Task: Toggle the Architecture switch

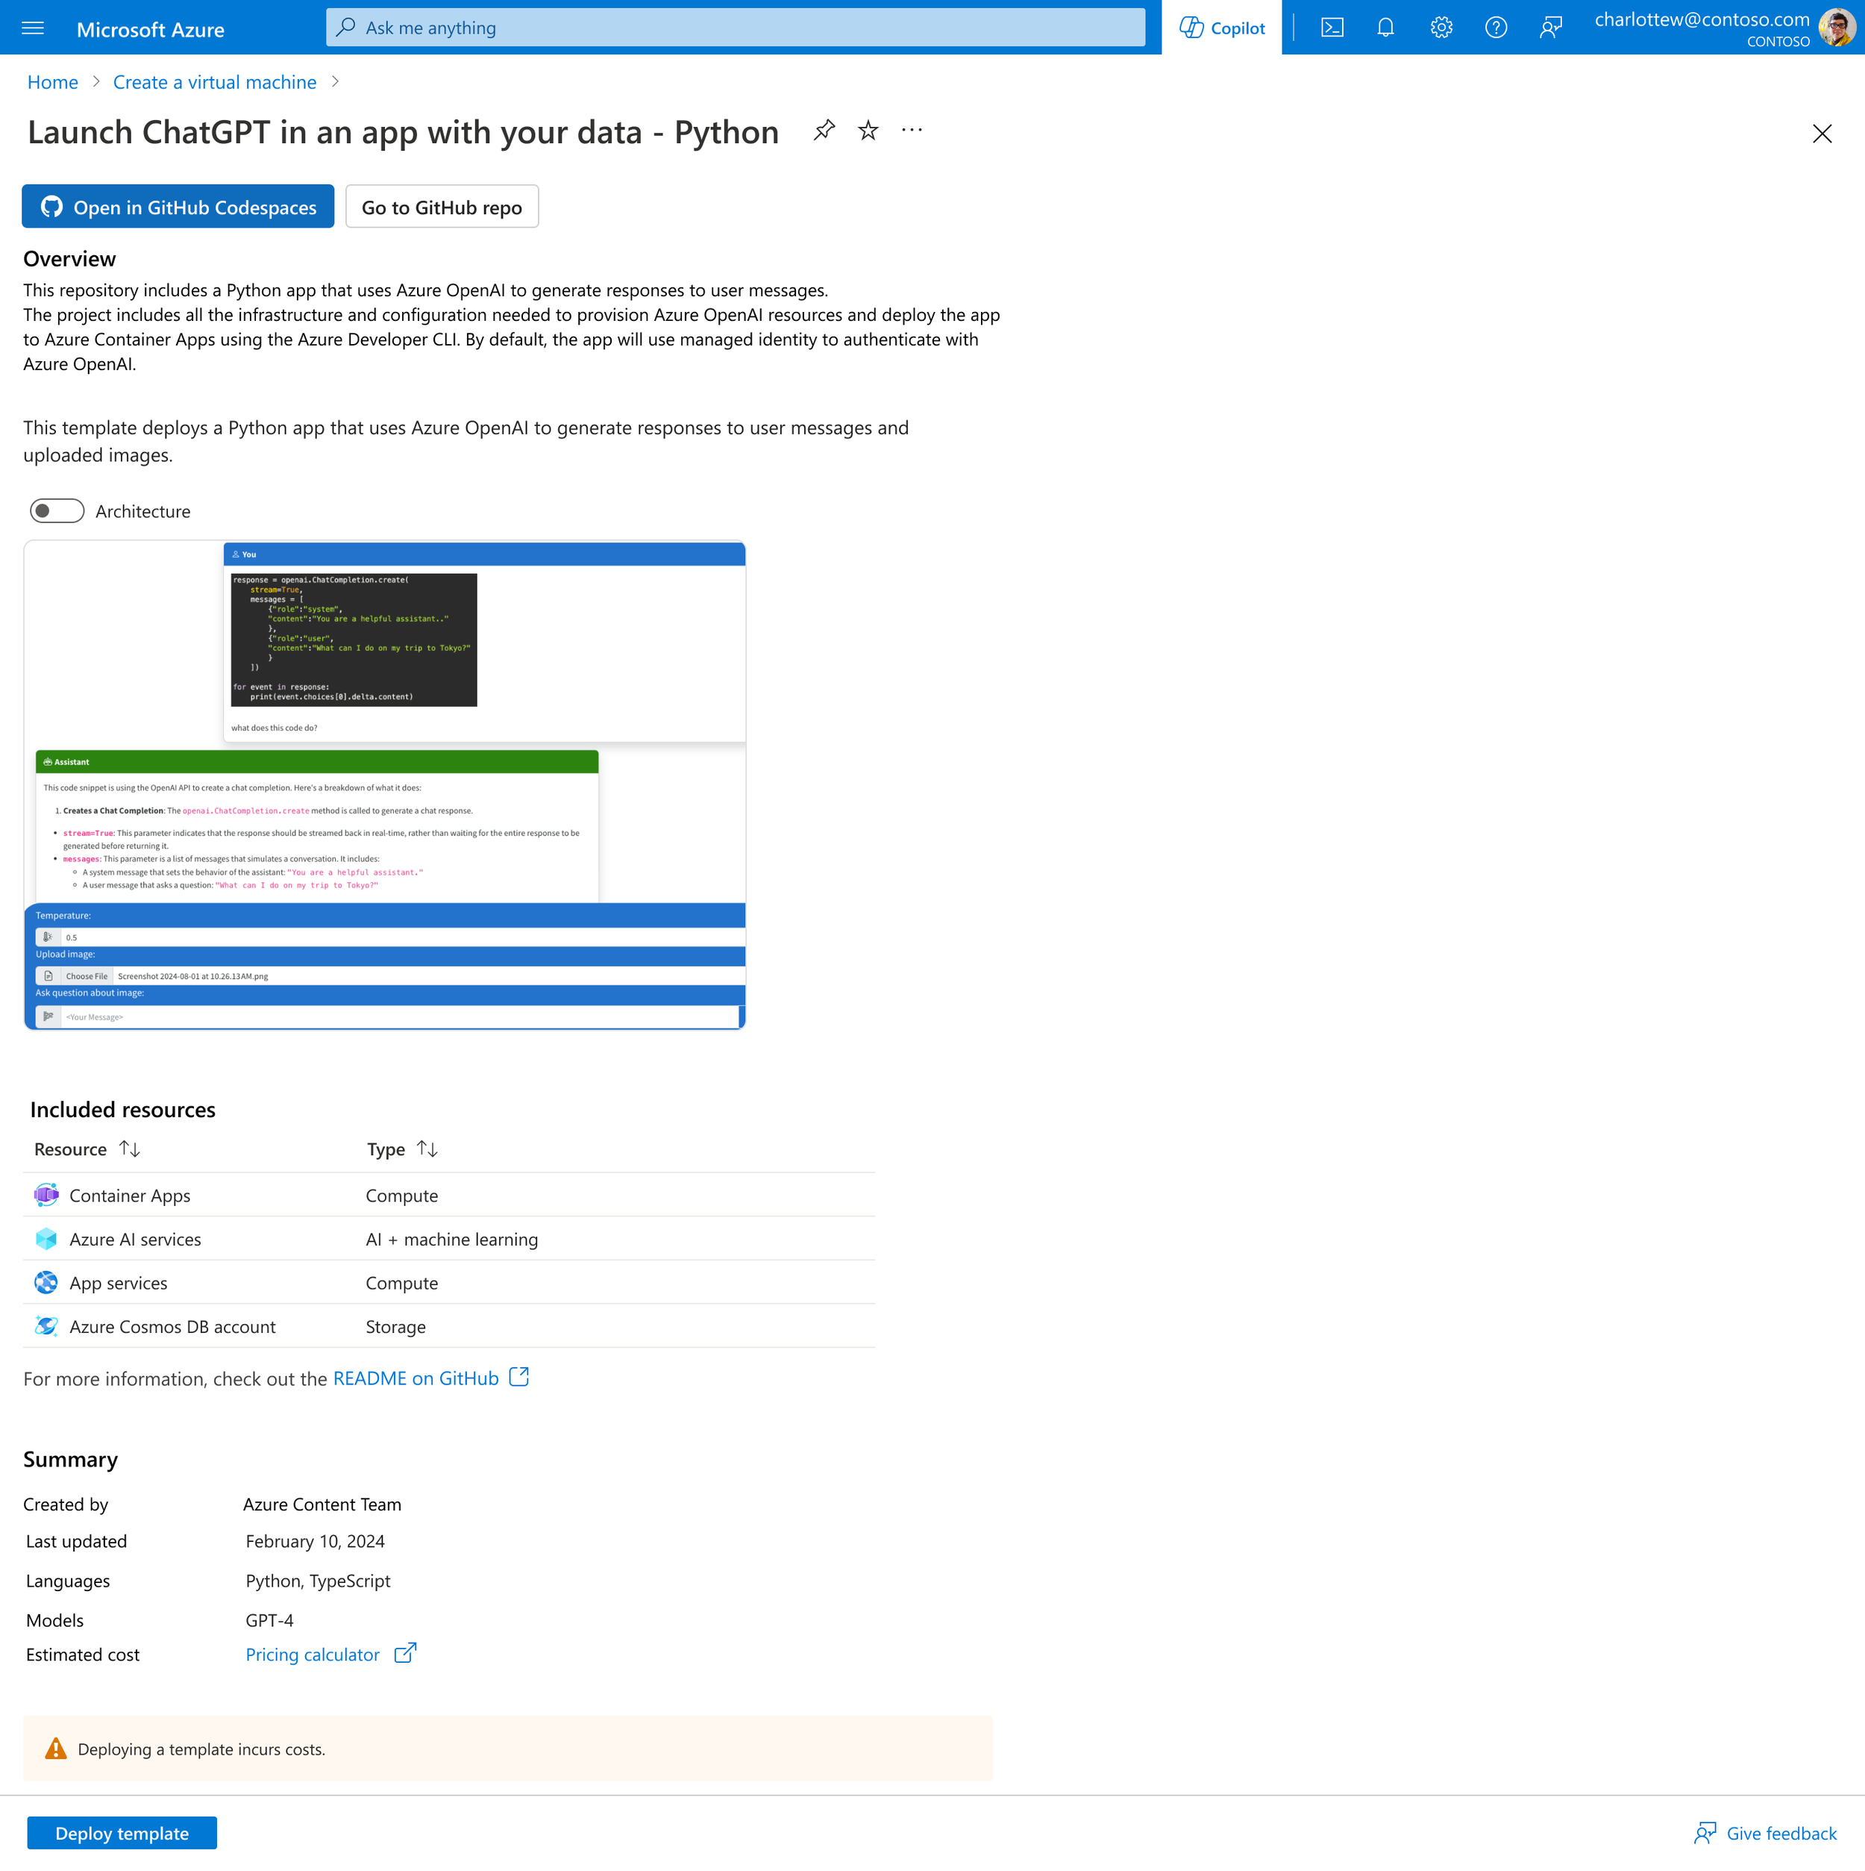Action: 57,511
